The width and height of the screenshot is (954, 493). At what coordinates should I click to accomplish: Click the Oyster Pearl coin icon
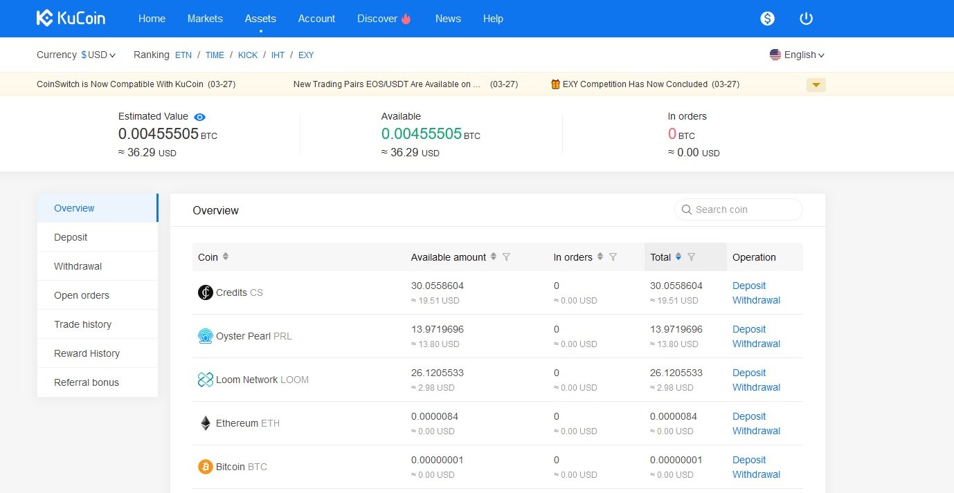pyautogui.click(x=205, y=336)
